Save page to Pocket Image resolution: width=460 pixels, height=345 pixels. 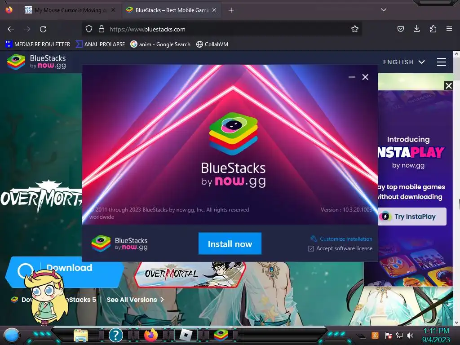tap(400, 29)
